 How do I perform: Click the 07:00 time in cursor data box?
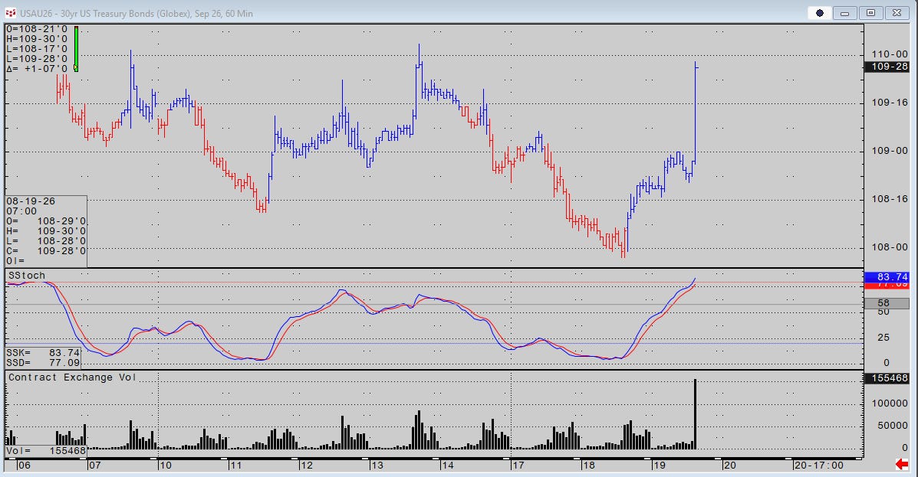click(x=21, y=211)
